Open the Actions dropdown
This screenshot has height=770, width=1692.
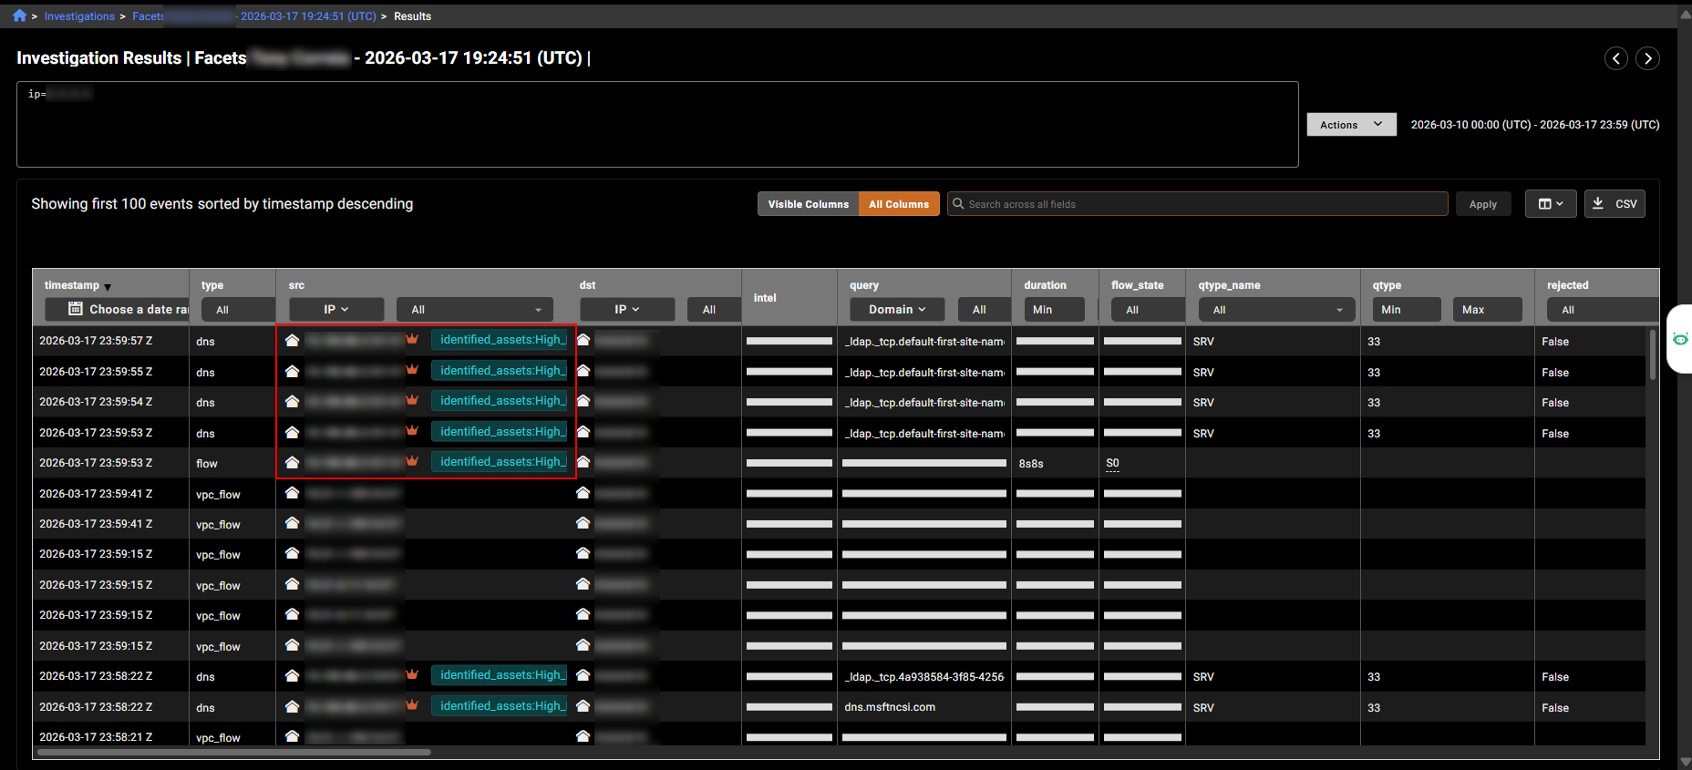click(x=1351, y=125)
